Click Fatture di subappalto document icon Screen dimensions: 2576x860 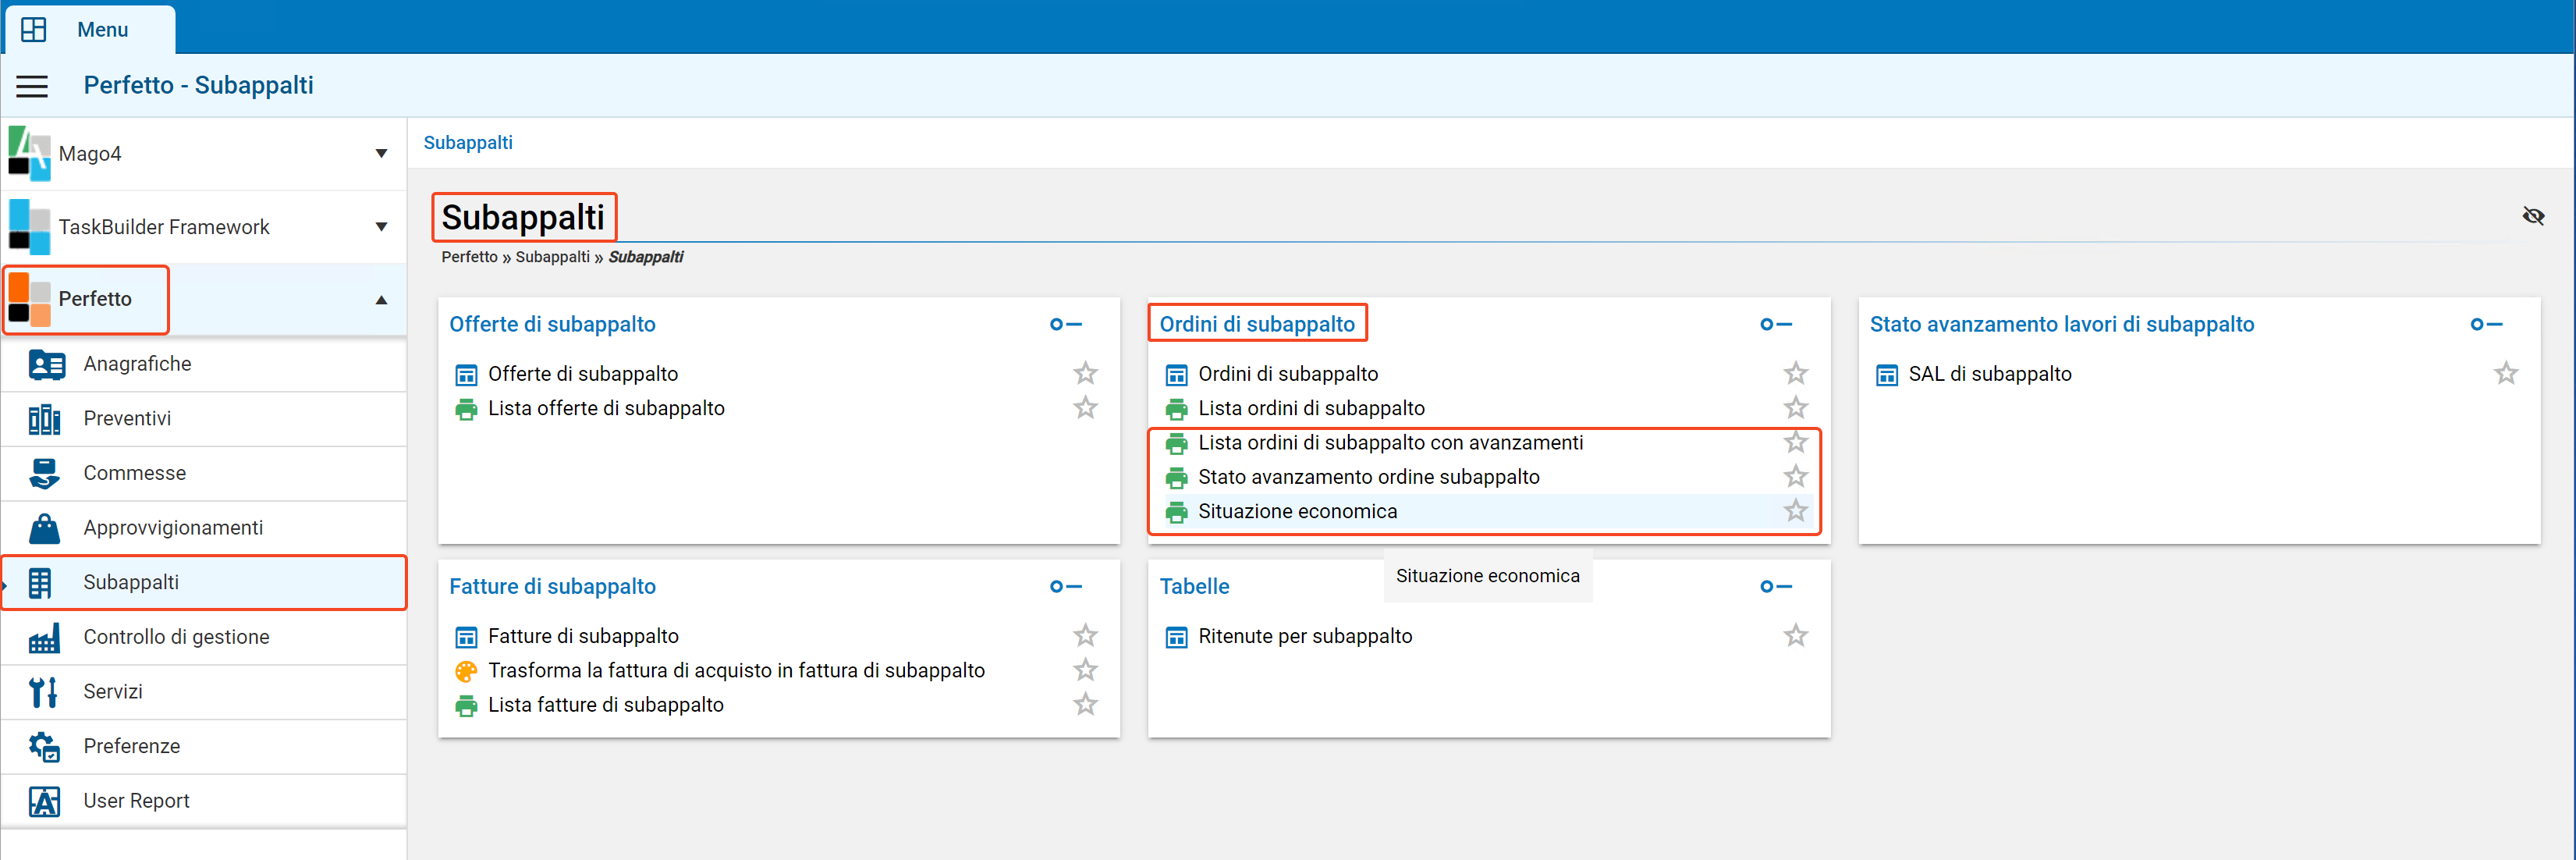[x=466, y=637]
